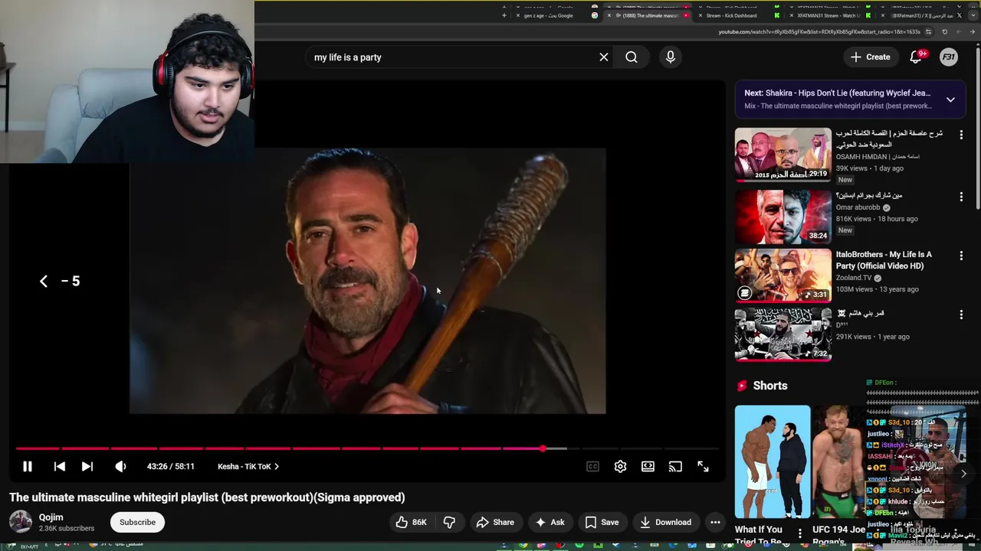Open the F31 account avatar menu
Viewport: 981px width, 551px height.
click(949, 57)
